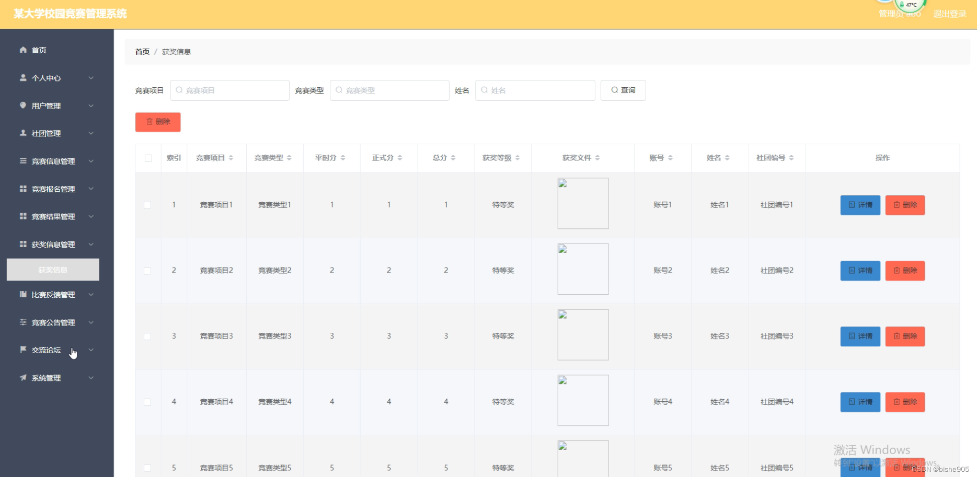
Task: Click the 获奖文件 image for row 竞赛项目3
Action: coord(583,335)
